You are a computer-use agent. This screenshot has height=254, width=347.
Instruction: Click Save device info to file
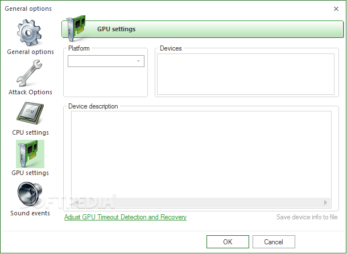[307, 217]
